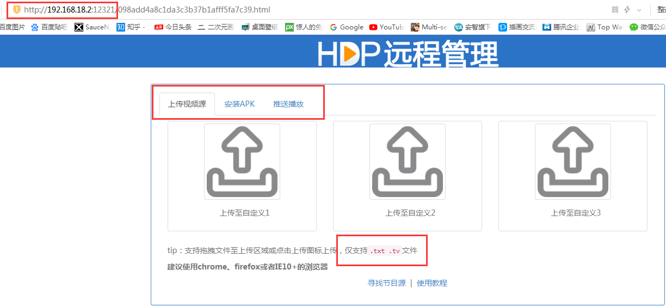Open the 微信公众 bookmark
This screenshot has height=307, width=666.
coord(647,27)
